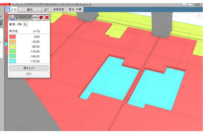The height and width of the screenshot is (134, 203).
Task: Switch projection using 透視投影 button
Action: click(x=59, y=10)
